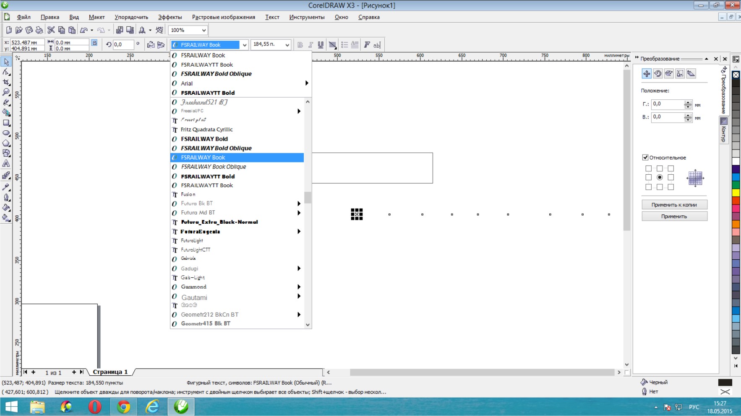Screen dimensions: 741x416
Task: Open the Undo history dropdown arrow
Action: (92, 30)
